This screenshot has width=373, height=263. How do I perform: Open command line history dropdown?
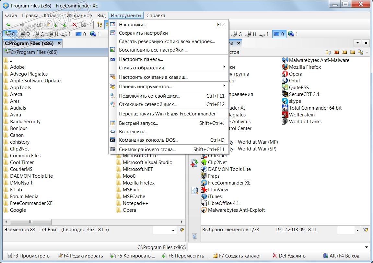click(367, 247)
